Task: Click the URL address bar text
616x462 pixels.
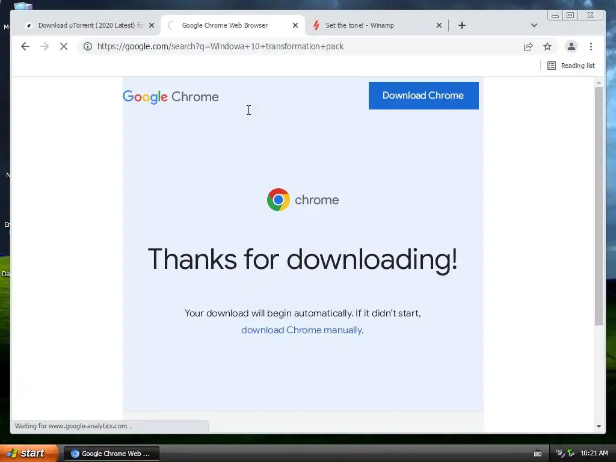Action: pyautogui.click(x=220, y=46)
